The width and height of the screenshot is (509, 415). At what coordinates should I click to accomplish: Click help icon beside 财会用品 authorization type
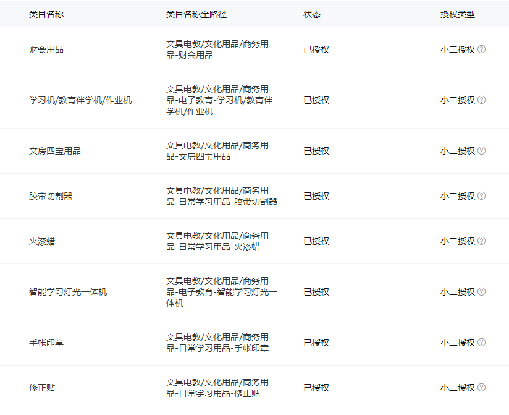tap(482, 49)
